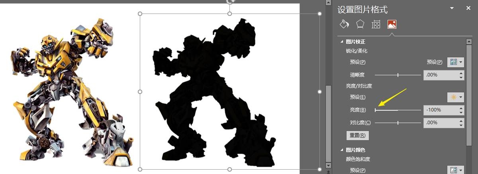Close the 设置图片格式 pane

(x=468, y=8)
